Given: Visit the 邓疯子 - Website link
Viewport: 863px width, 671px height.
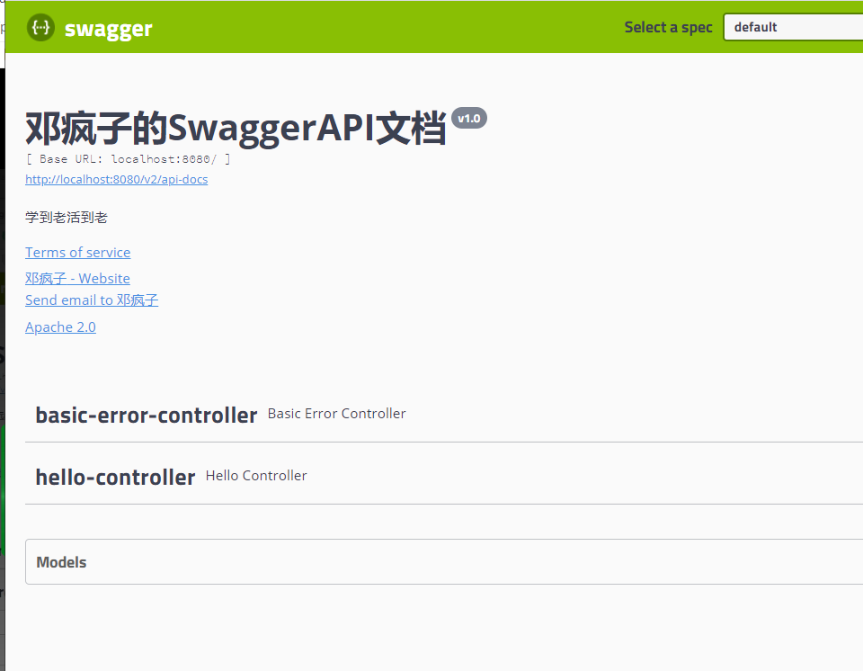Looking at the screenshot, I should (77, 278).
